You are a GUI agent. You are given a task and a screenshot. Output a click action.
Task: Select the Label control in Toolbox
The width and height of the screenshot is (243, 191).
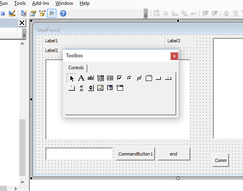81,78
